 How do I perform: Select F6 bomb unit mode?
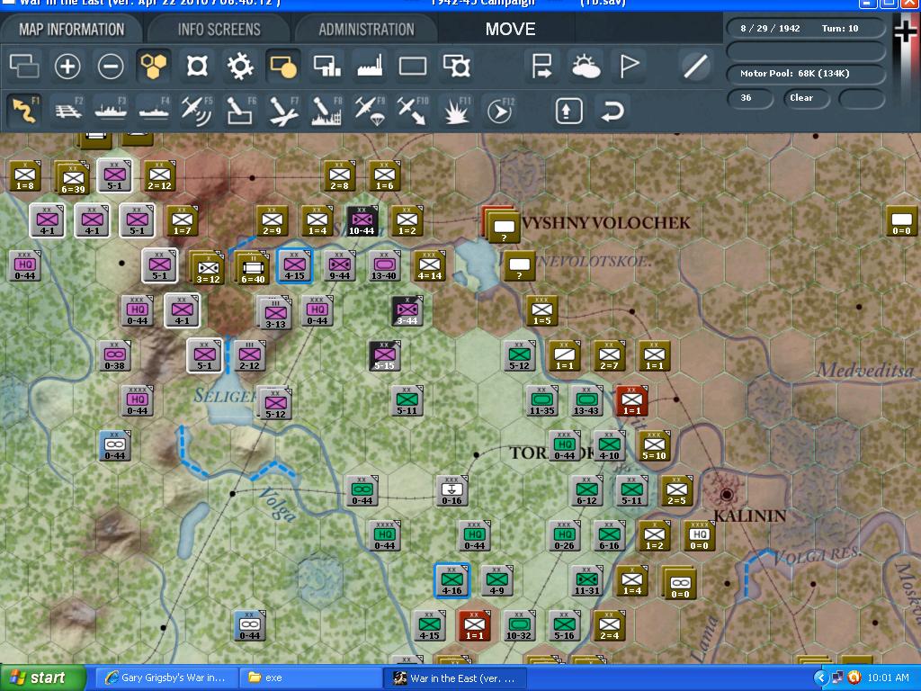pyautogui.click(x=240, y=111)
